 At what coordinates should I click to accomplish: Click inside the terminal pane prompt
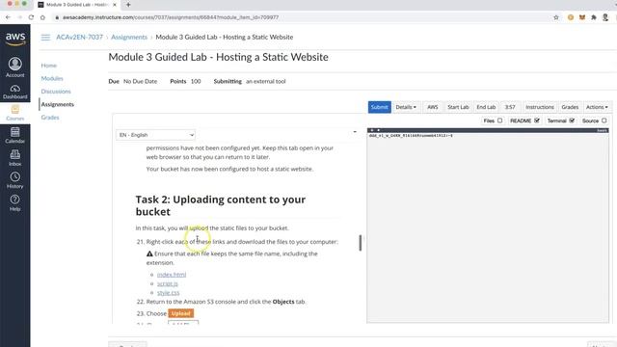tap(411, 135)
